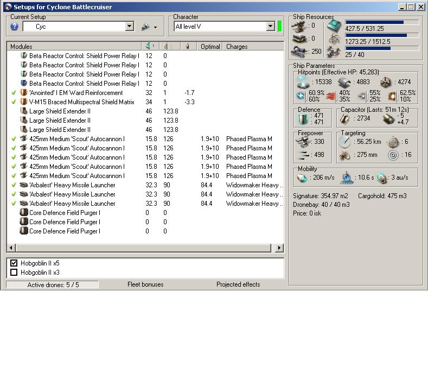Click the EM resistance icon beside 60.9%
The height and width of the screenshot is (380, 428).
pos(301,96)
